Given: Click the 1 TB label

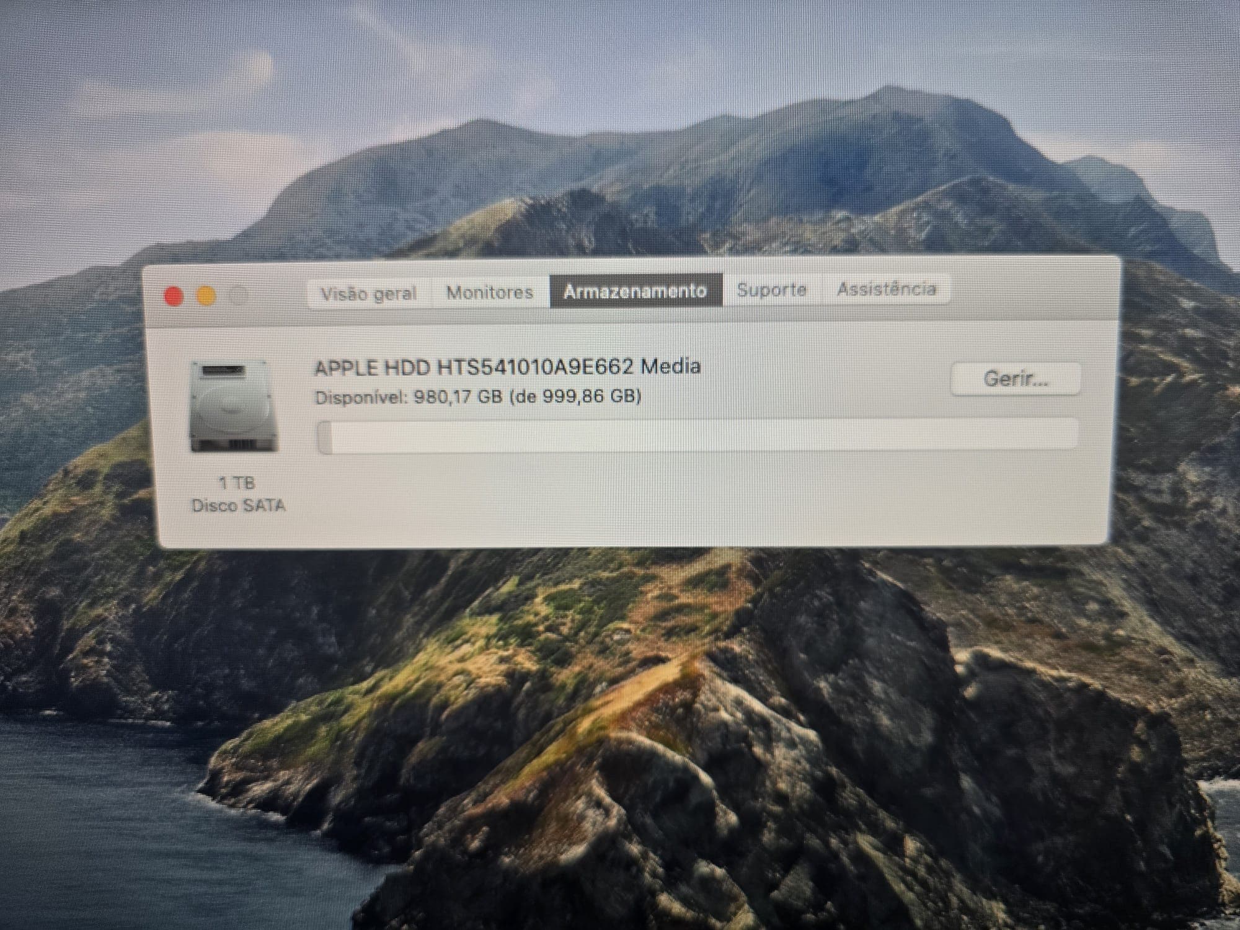Looking at the screenshot, I should (x=237, y=483).
